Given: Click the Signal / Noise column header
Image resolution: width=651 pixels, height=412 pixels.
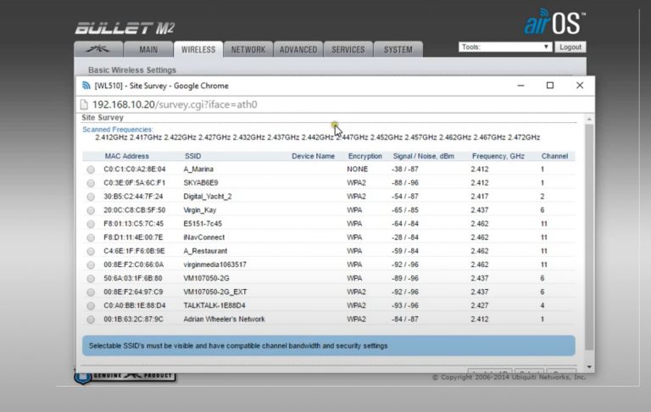Looking at the screenshot, I should (x=424, y=156).
